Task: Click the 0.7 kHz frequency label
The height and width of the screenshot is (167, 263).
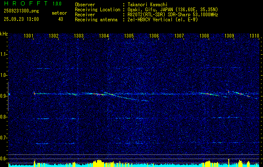Action: 4,138
